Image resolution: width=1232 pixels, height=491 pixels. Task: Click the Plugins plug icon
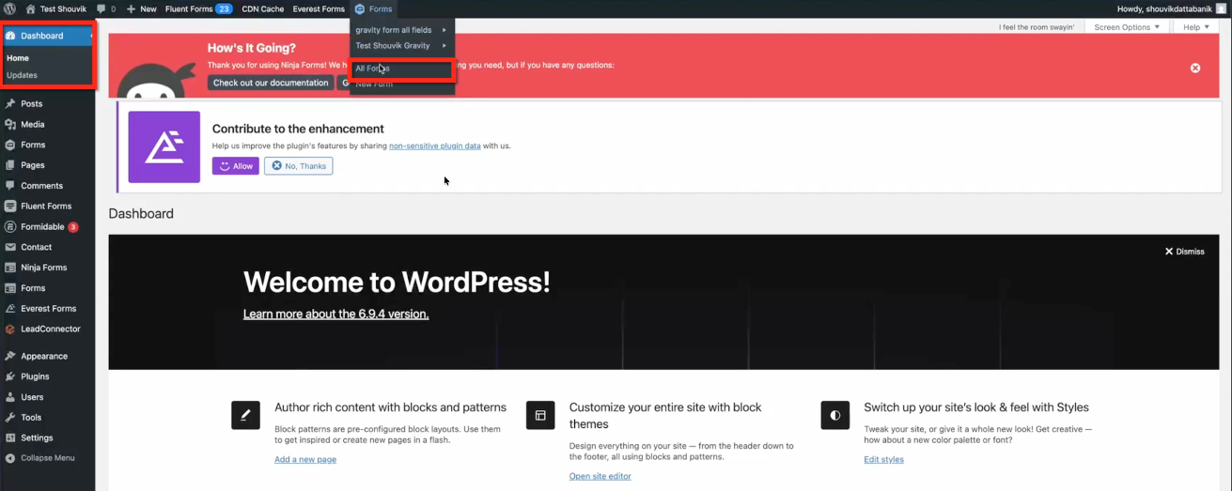[10, 376]
